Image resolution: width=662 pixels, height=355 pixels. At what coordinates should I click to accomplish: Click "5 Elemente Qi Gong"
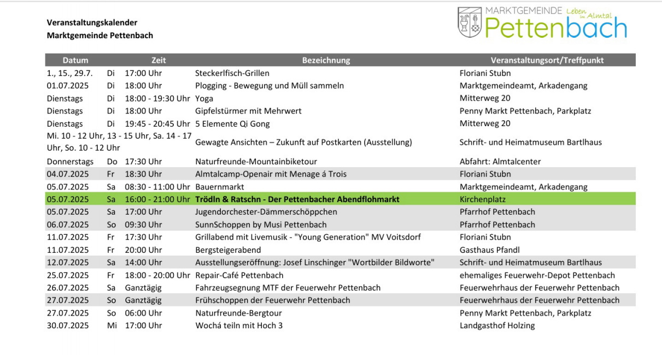(232, 123)
